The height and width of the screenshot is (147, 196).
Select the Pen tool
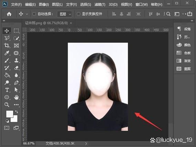pos(17,83)
